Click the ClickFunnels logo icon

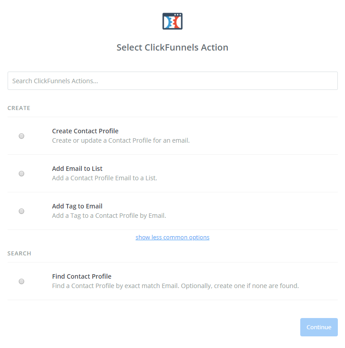(172, 21)
